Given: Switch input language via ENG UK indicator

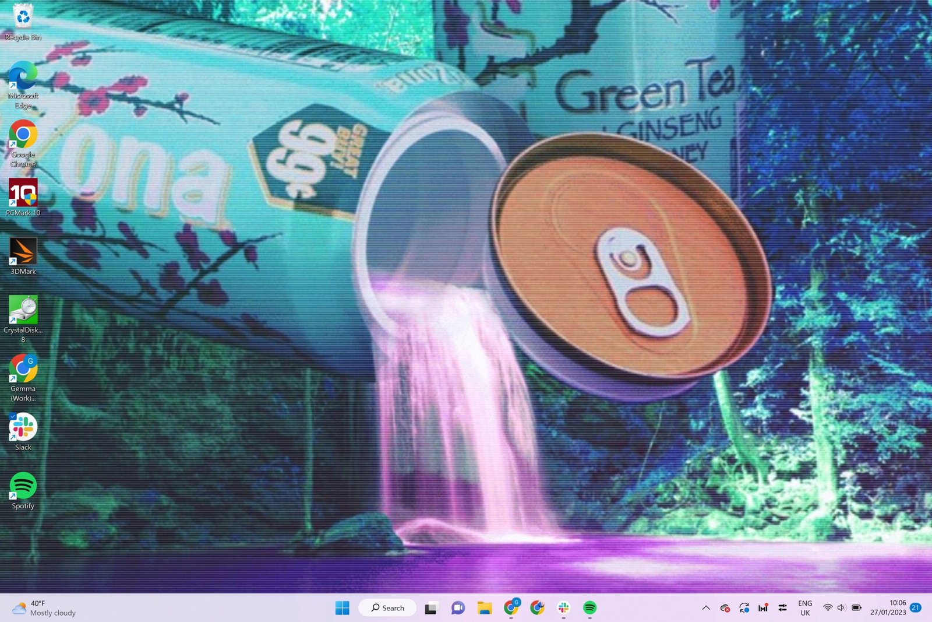Looking at the screenshot, I should 805,608.
